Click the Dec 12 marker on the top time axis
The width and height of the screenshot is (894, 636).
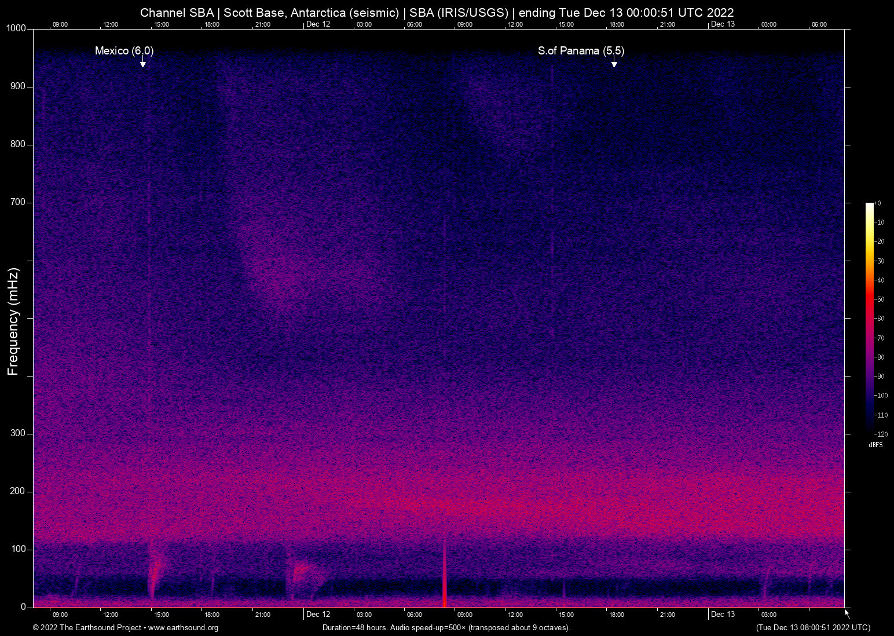(x=318, y=24)
